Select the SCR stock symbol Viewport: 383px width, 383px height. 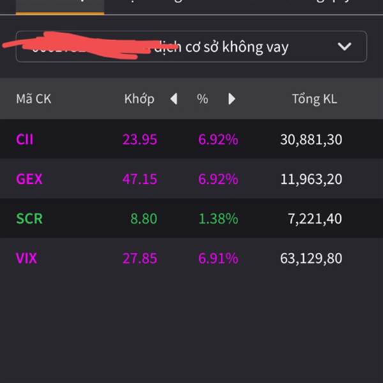(29, 218)
